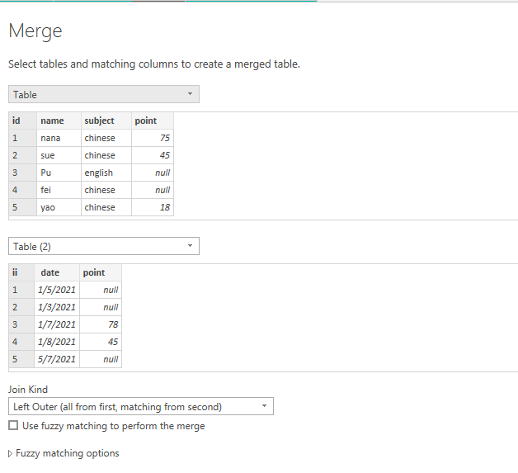Click the chinese cell in nana's row

coord(106,138)
